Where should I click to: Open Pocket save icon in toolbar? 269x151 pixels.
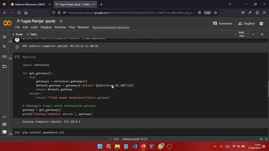point(243,13)
